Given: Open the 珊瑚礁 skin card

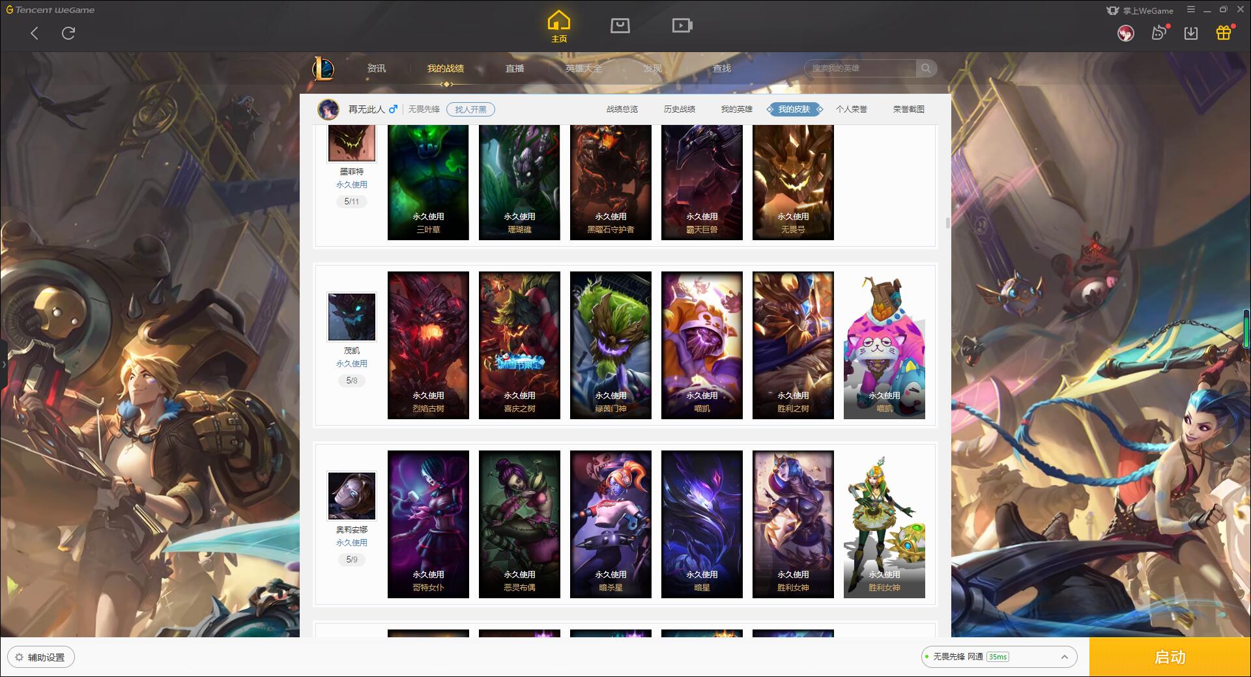Looking at the screenshot, I should point(519,182).
